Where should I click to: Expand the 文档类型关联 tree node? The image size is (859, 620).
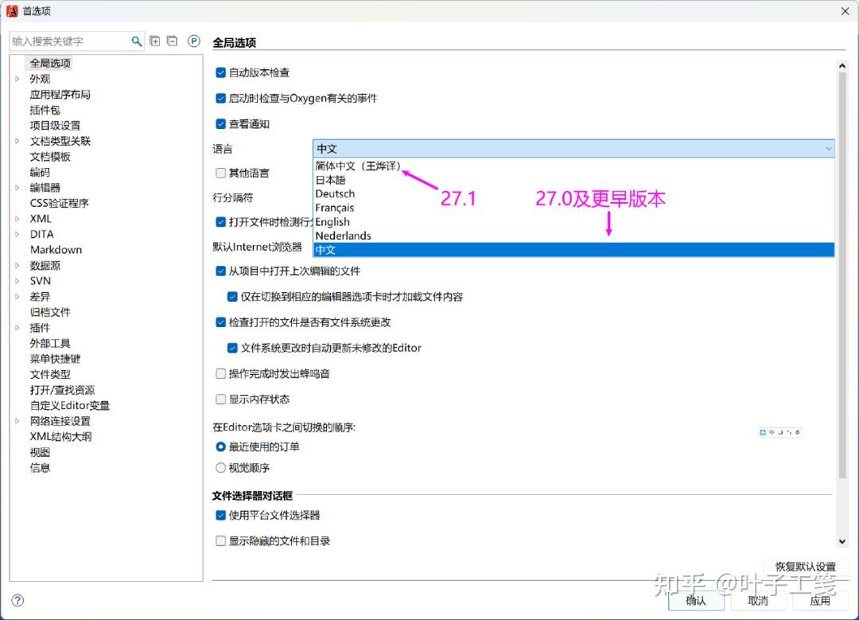[x=17, y=142]
